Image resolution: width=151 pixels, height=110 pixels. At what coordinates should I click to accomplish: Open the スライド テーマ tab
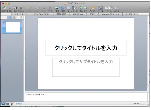pos(21,14)
